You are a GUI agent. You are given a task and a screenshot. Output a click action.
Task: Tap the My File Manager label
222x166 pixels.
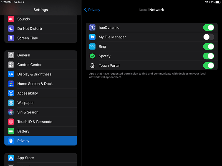coord(112,37)
